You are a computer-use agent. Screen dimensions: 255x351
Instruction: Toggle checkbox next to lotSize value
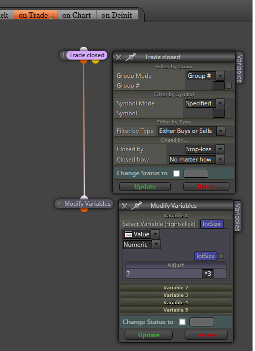click(221, 256)
